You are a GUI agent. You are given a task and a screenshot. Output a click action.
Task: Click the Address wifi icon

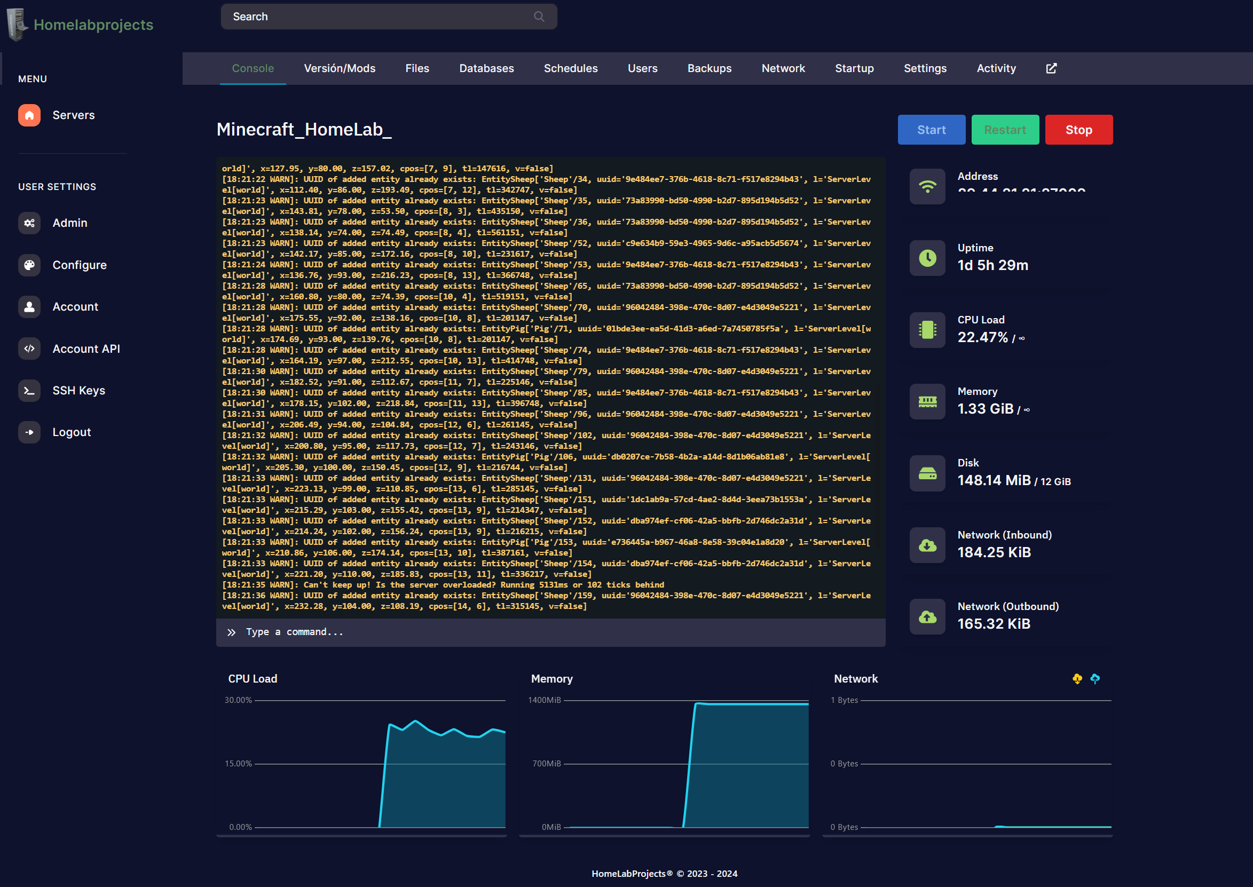tap(927, 187)
